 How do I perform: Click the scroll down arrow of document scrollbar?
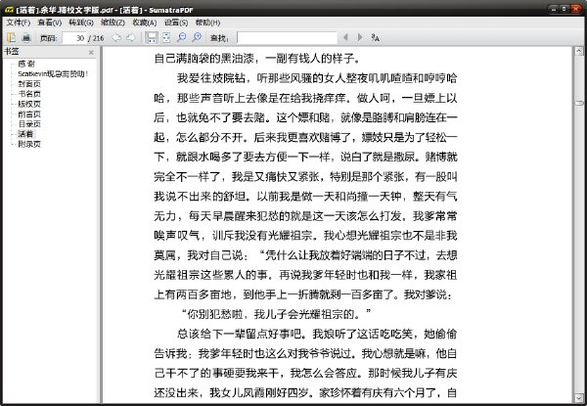579,398
